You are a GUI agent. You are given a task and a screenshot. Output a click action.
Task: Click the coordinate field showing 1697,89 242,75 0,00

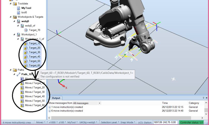165,122
